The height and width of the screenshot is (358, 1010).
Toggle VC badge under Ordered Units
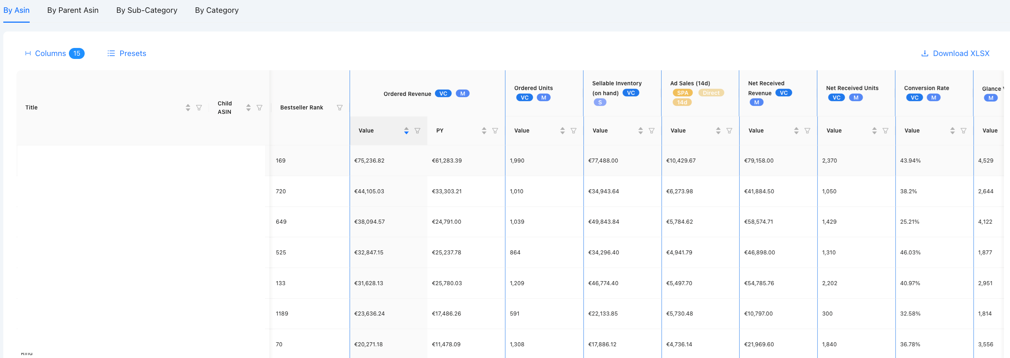pyautogui.click(x=524, y=97)
